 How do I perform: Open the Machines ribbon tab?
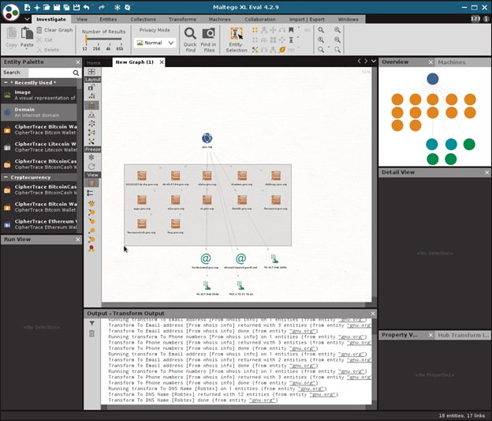(220, 19)
